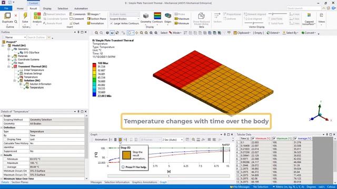
Task: Insert a Chart from ribbon
Action: tap(74, 23)
